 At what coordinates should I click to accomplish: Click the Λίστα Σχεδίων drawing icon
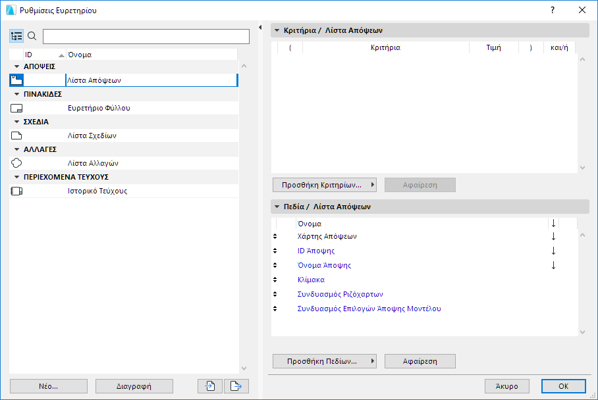[16, 136]
